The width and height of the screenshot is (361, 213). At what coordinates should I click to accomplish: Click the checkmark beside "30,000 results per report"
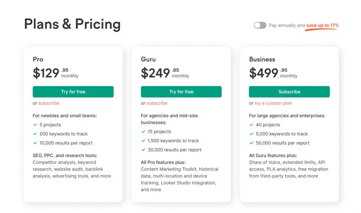143,150
